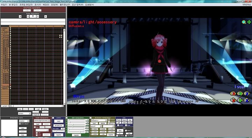
Task: Click the magnifier zoom icon in viewport
Action: pyautogui.click(x=244, y=22)
